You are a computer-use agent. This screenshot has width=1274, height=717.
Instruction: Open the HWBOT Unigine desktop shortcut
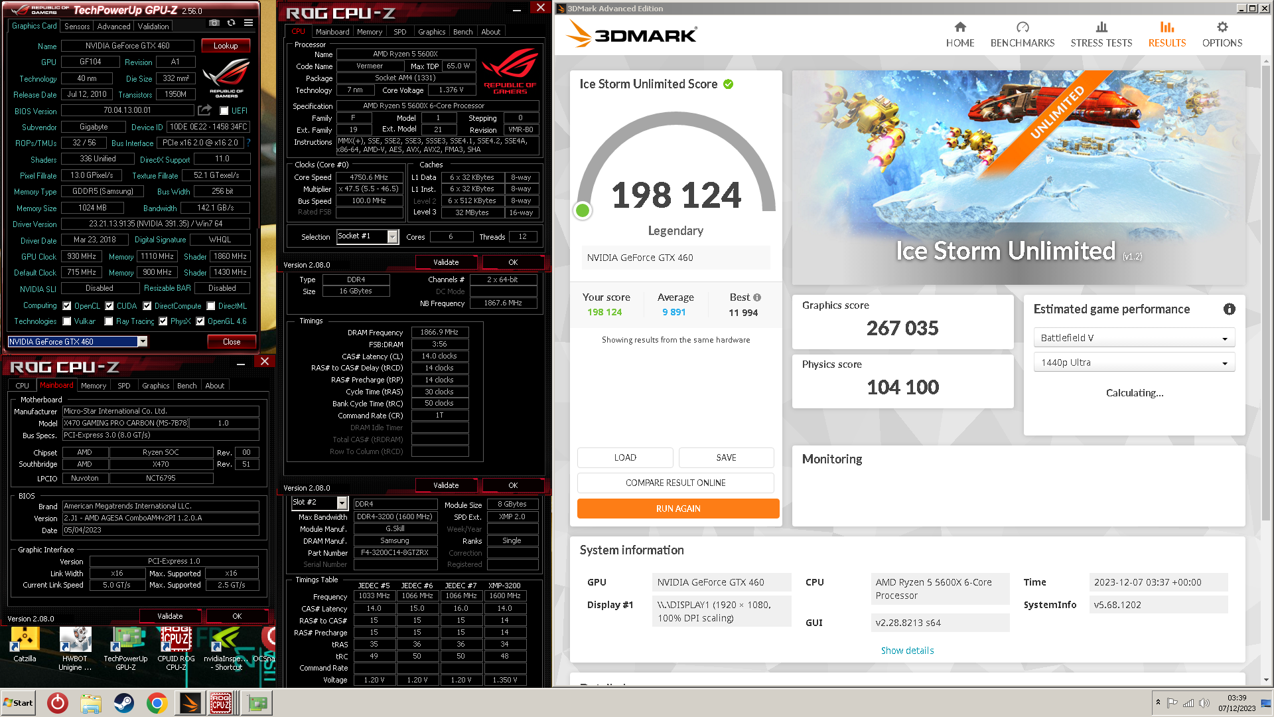click(74, 649)
